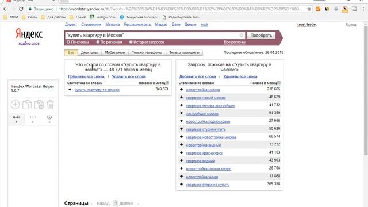This screenshot has height=207, width=368.
Task: Add 'квартира москва застройщик' plus icon
Action: pyautogui.click(x=182, y=105)
